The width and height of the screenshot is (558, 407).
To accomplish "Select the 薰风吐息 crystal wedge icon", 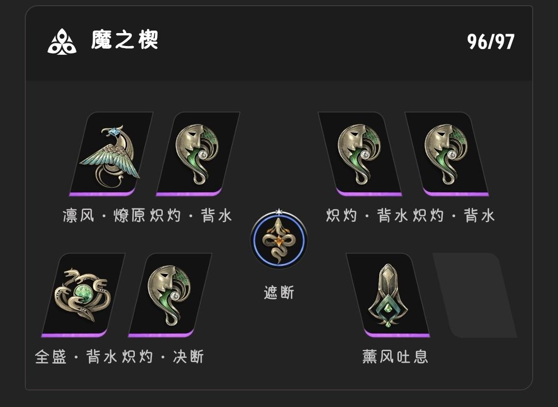I will point(388,295).
